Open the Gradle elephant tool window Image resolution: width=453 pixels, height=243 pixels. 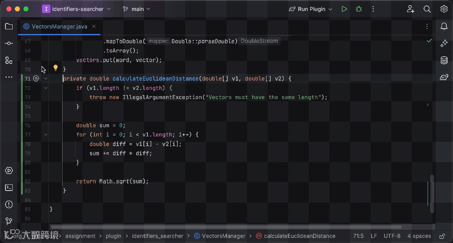[x=444, y=77]
